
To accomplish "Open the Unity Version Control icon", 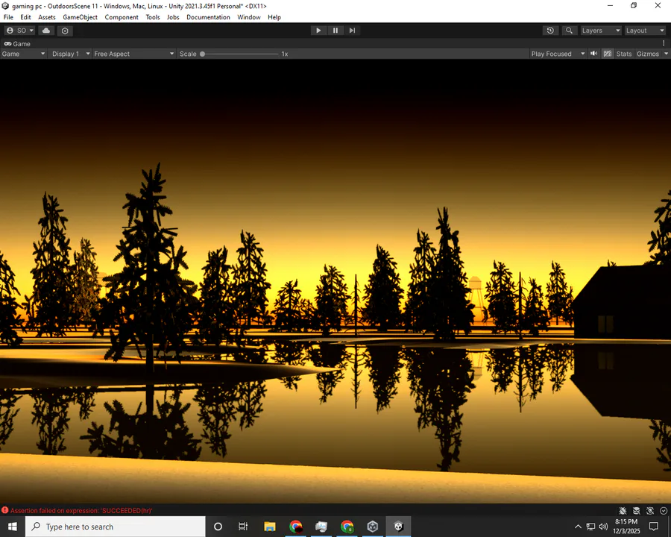I will (65, 31).
